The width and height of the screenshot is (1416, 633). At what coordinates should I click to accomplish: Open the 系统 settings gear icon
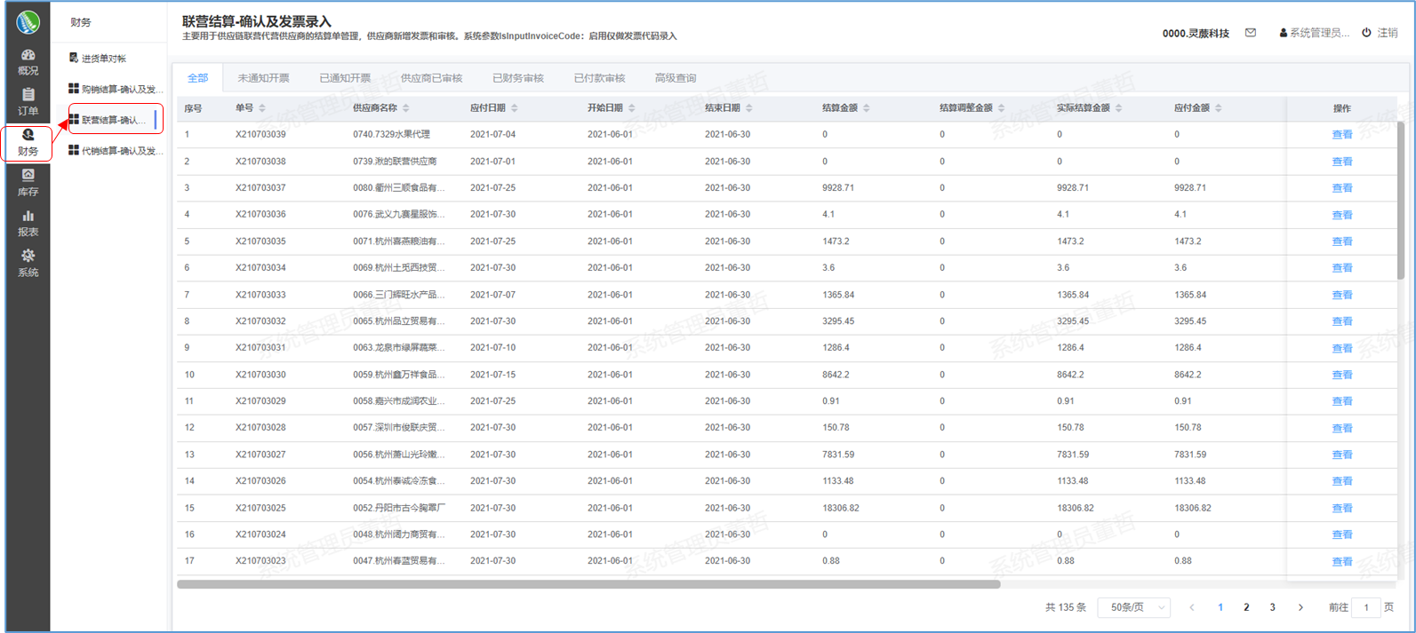28,263
